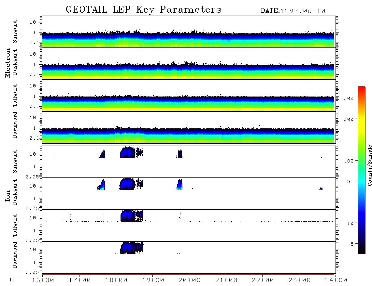The width and height of the screenshot is (372, 286).
Task: Click the "100" color bar tick label
Action: coord(349,161)
